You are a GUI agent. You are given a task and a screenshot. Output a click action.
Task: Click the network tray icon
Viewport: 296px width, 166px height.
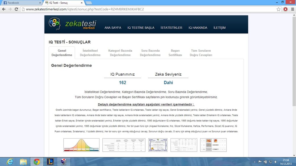tap(270, 162)
